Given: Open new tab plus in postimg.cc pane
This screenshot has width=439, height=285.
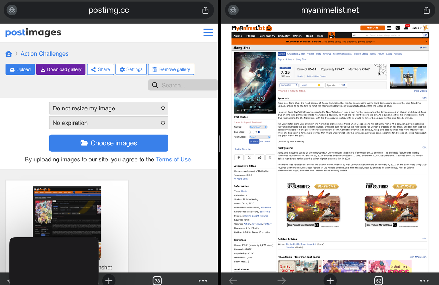Looking at the screenshot, I should point(109,281).
